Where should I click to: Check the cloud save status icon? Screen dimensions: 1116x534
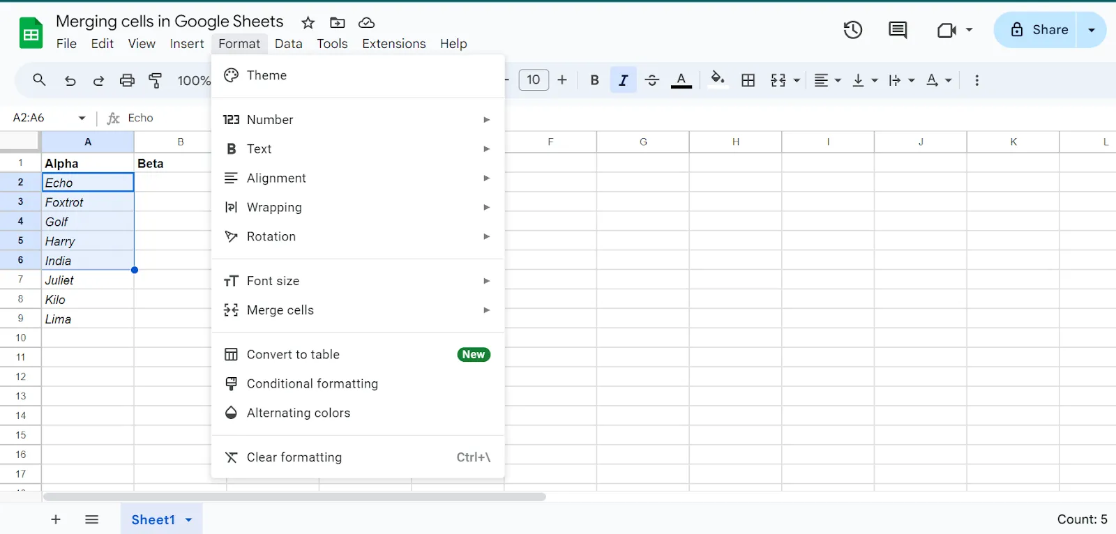366,22
